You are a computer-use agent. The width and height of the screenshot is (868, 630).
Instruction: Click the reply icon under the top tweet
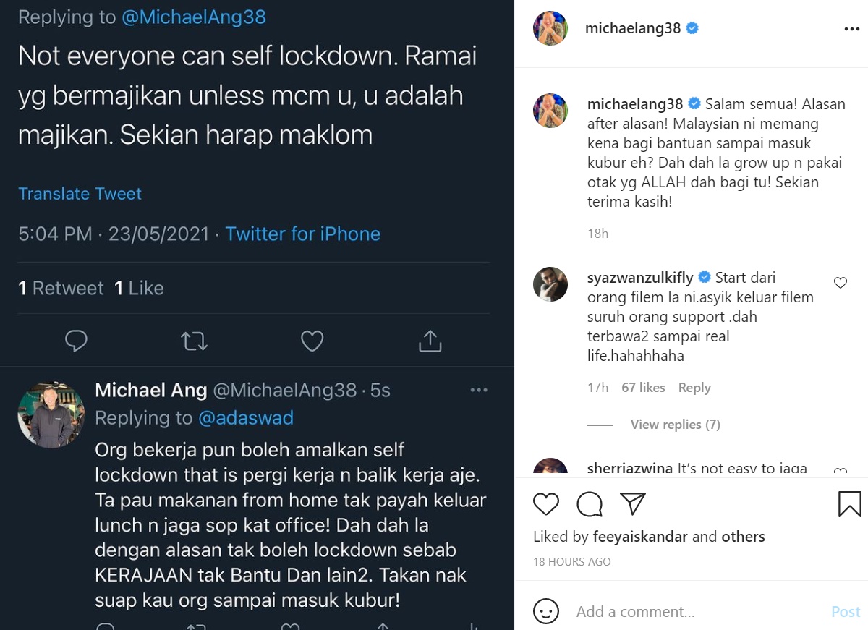point(76,341)
